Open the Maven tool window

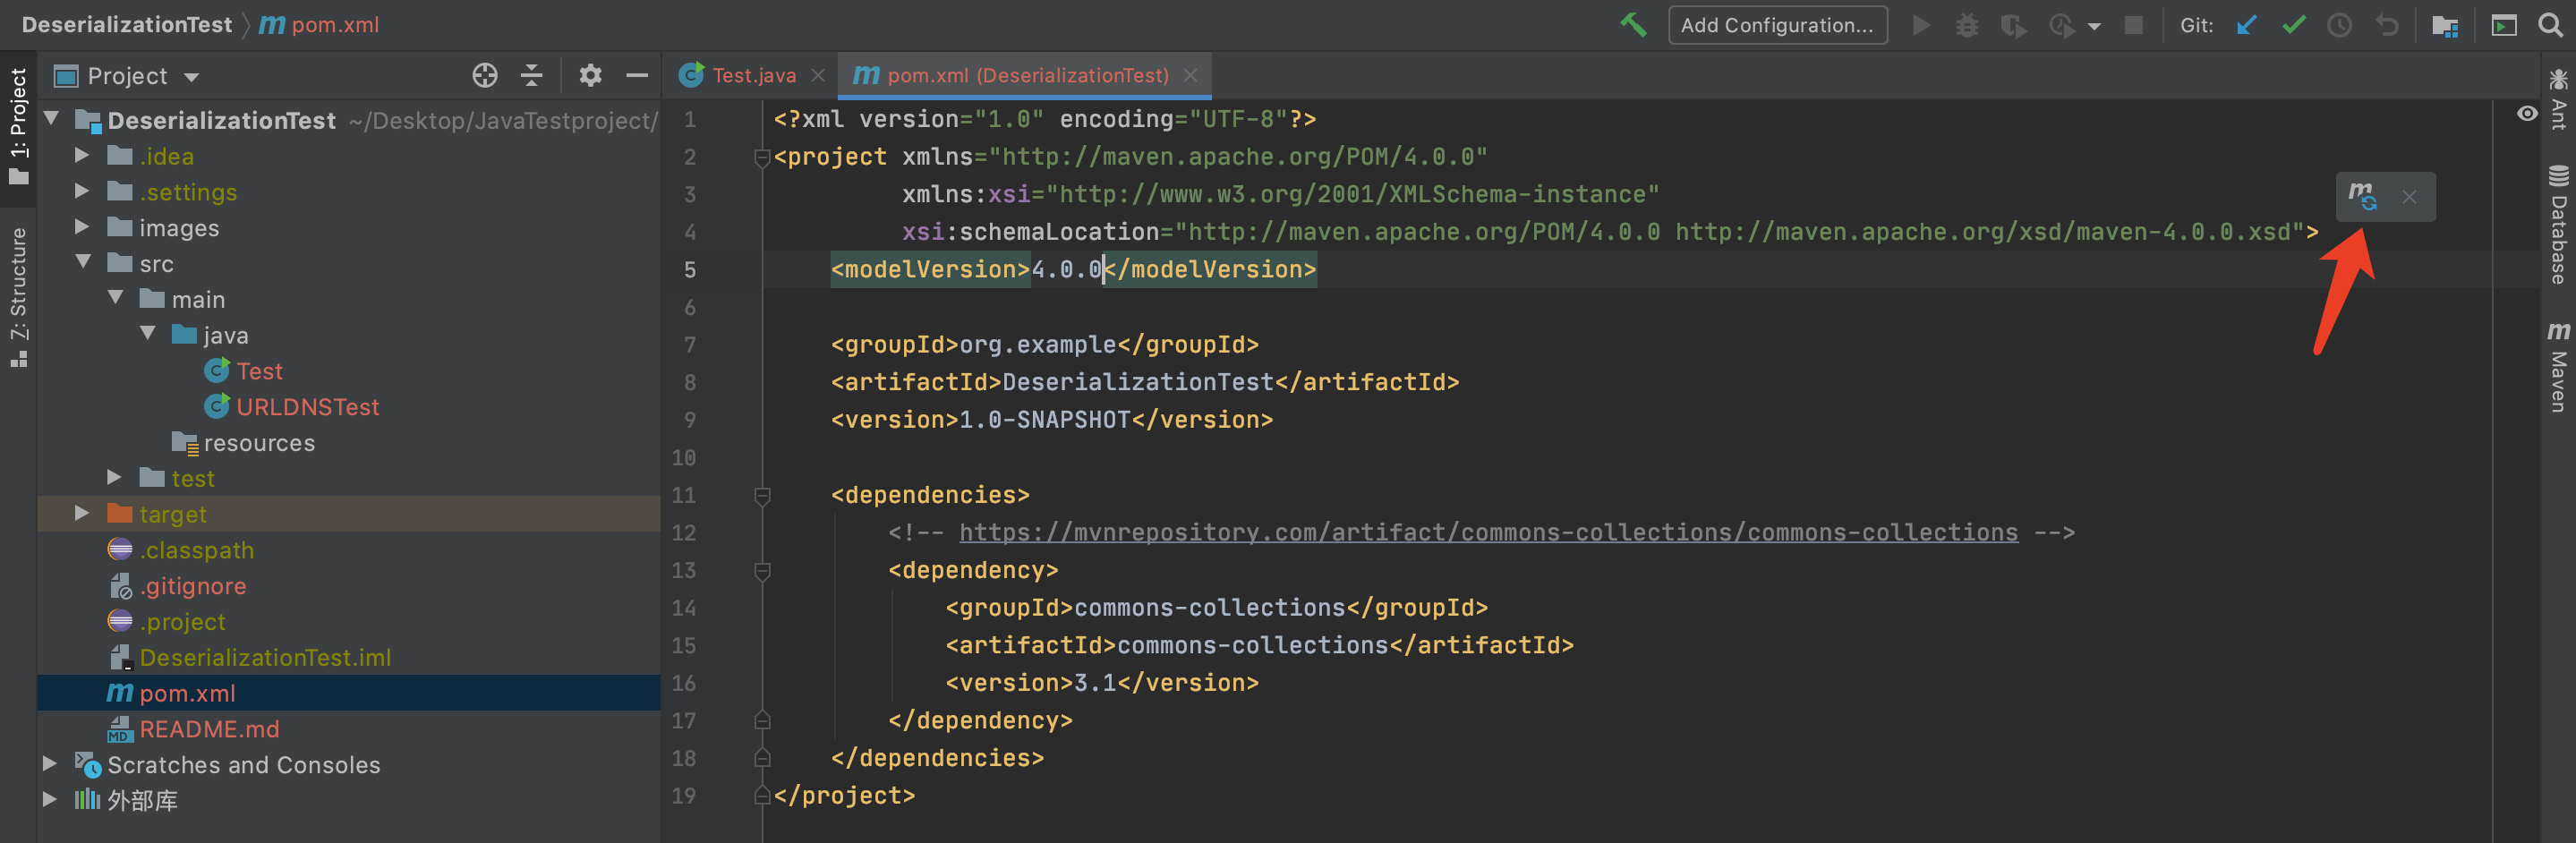(x=2559, y=366)
